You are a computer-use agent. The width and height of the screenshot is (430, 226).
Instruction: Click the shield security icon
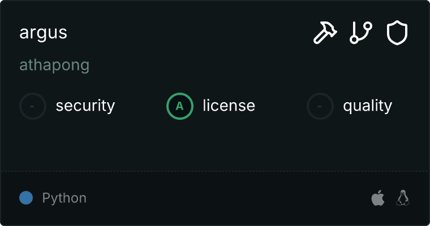click(397, 33)
